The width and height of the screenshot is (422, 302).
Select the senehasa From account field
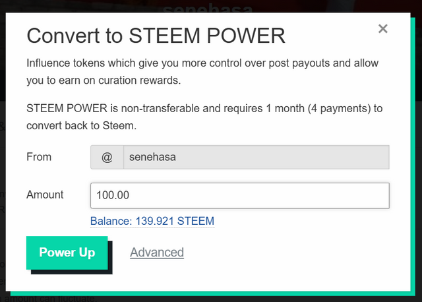[256, 157]
